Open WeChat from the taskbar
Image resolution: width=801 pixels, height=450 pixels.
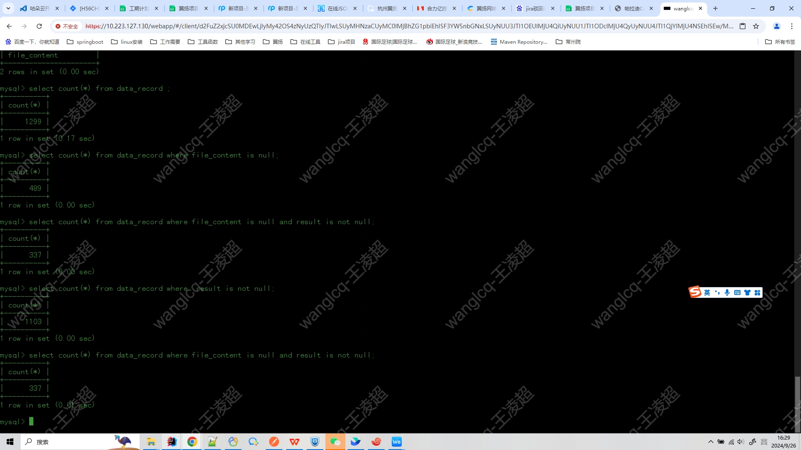click(335, 442)
